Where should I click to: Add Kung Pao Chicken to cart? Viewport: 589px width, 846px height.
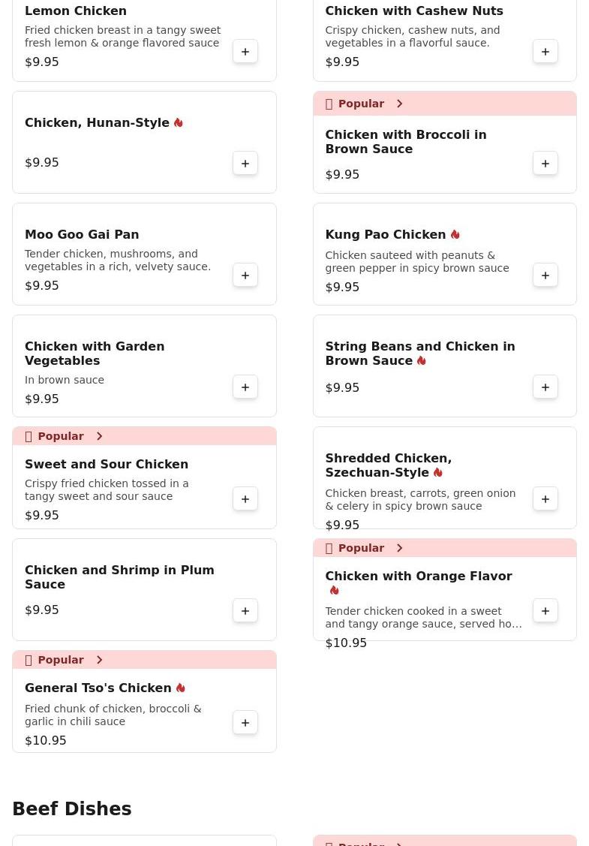pyautogui.click(x=545, y=275)
